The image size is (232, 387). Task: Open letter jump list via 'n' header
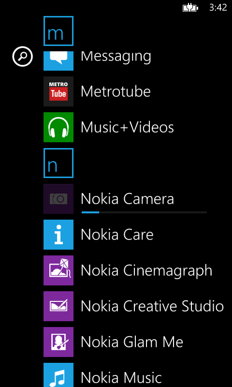(x=58, y=163)
